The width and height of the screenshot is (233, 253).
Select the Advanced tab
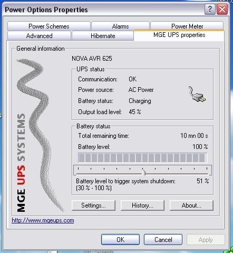tap(39, 36)
